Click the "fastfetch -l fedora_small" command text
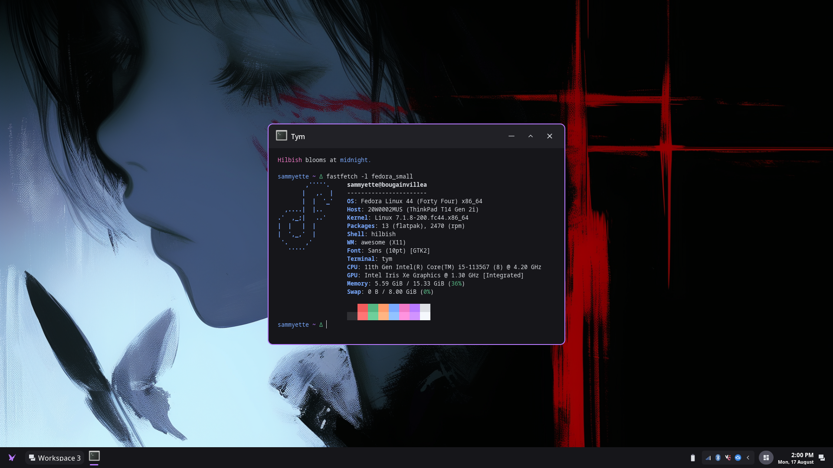833x468 pixels. click(370, 176)
